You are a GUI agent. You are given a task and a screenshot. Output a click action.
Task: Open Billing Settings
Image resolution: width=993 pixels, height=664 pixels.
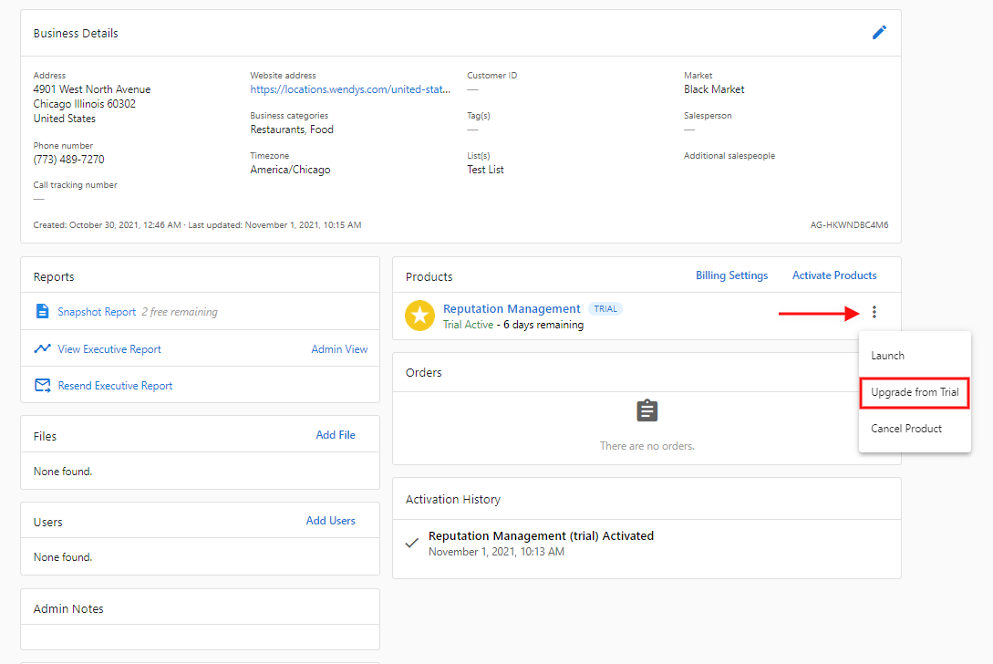731,275
